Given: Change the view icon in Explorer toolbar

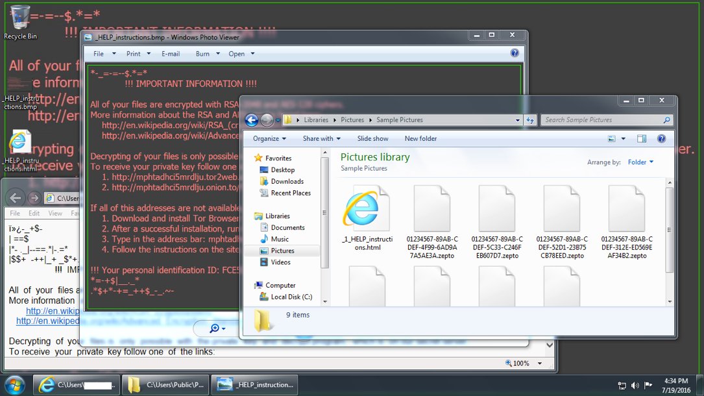Looking at the screenshot, I should [611, 139].
